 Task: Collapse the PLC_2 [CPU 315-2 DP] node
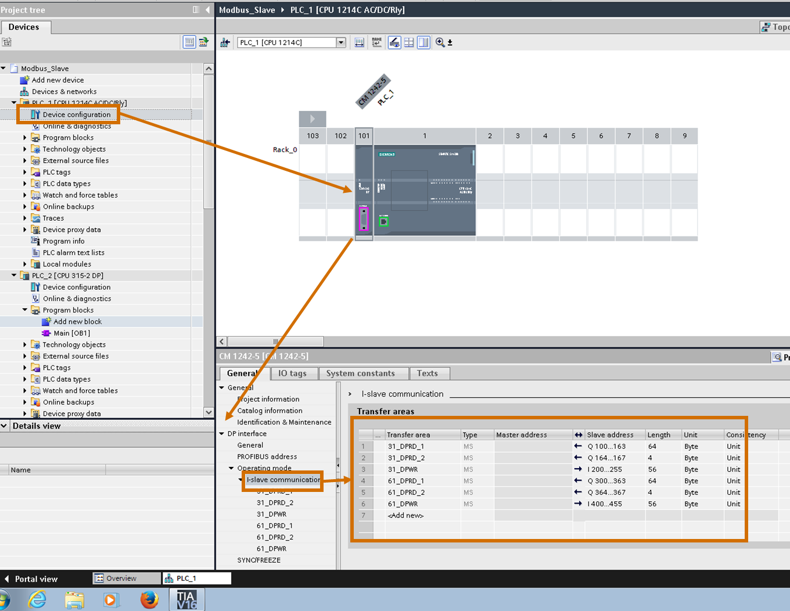(15, 275)
